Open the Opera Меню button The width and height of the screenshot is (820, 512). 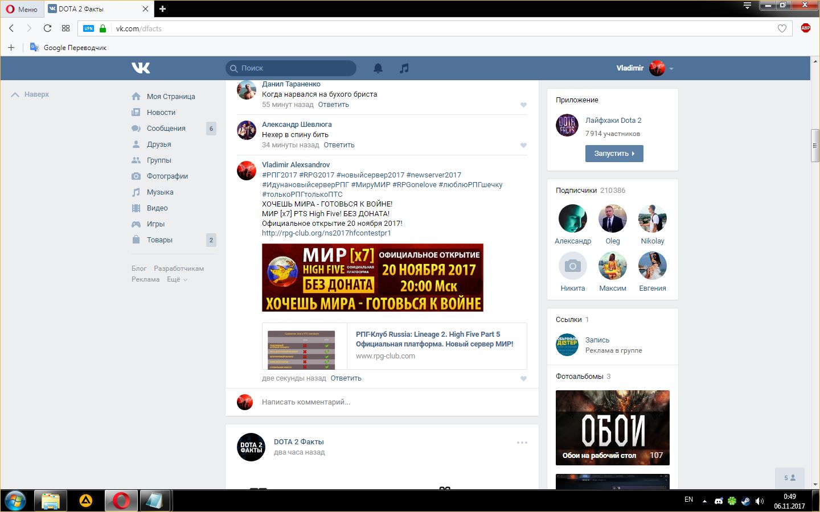[22, 9]
